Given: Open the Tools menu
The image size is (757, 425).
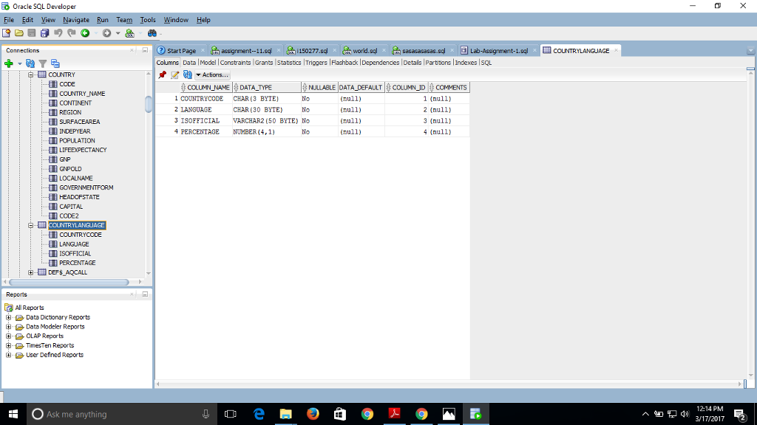Looking at the screenshot, I should 147,20.
